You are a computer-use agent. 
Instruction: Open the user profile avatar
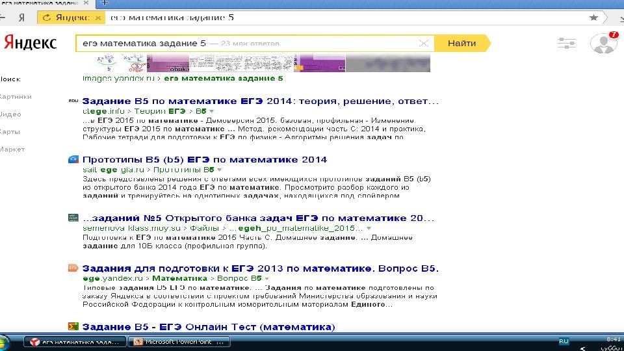603,44
